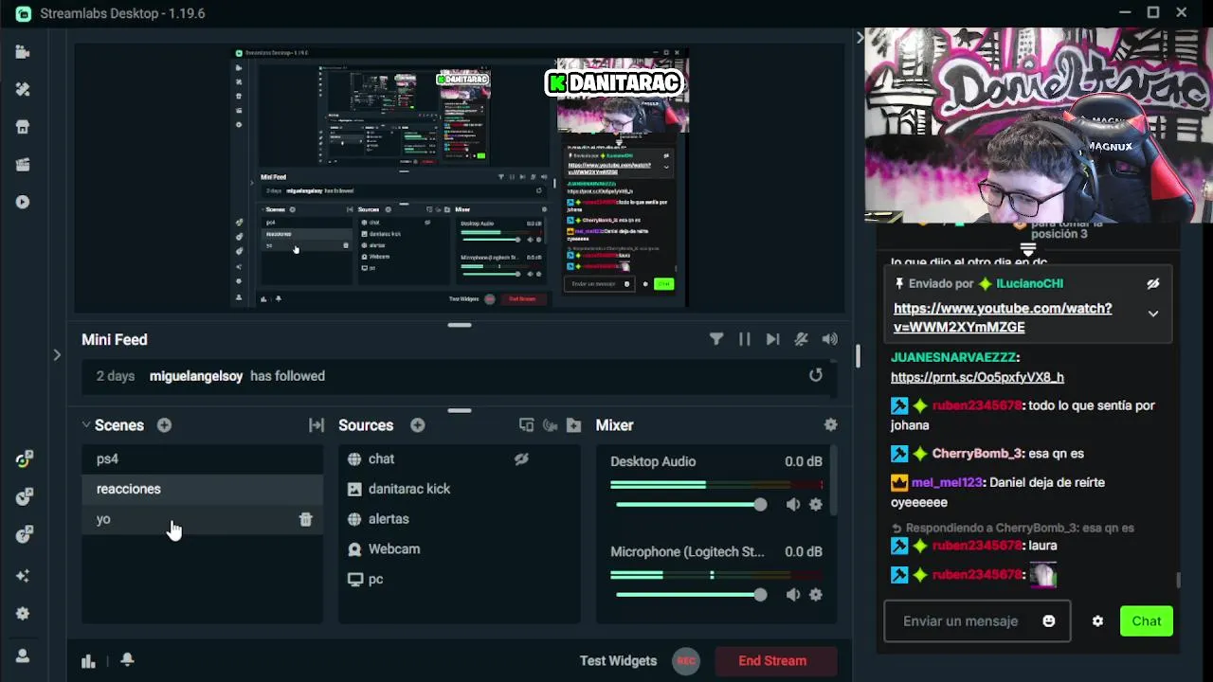Open notifications bell icon
The image size is (1213, 682).
point(127,660)
